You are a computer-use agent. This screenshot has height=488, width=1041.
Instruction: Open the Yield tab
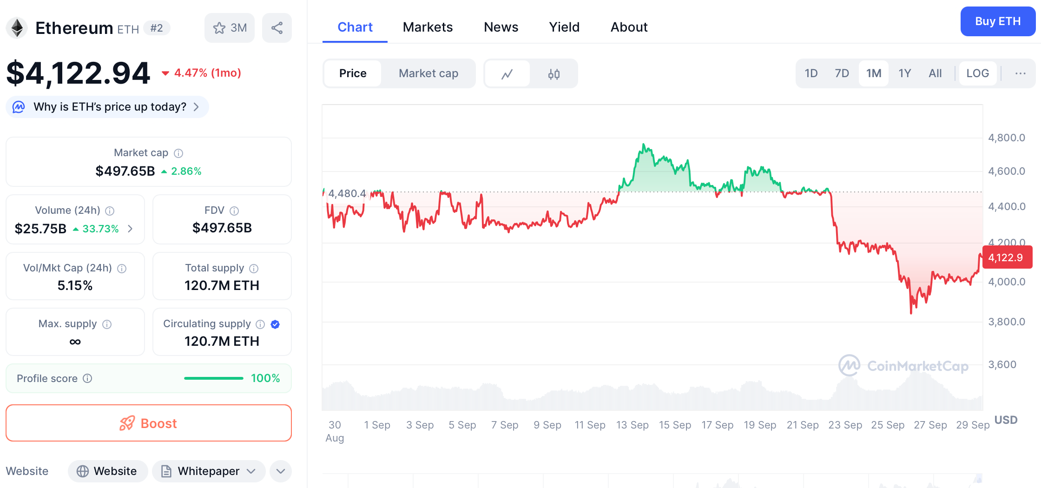tap(564, 27)
